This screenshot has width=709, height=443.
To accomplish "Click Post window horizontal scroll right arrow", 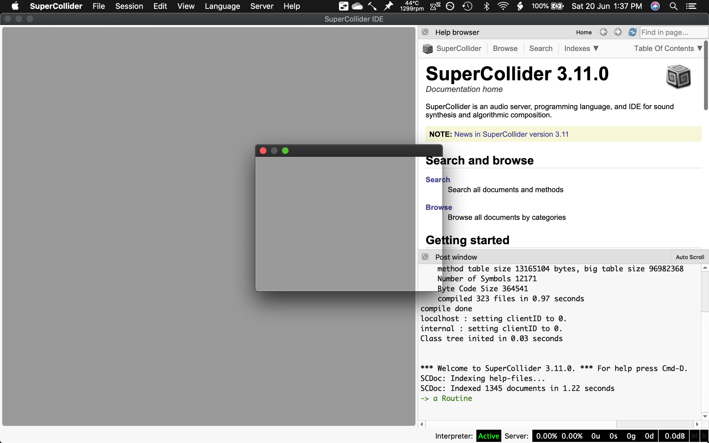I will tap(697, 424).
